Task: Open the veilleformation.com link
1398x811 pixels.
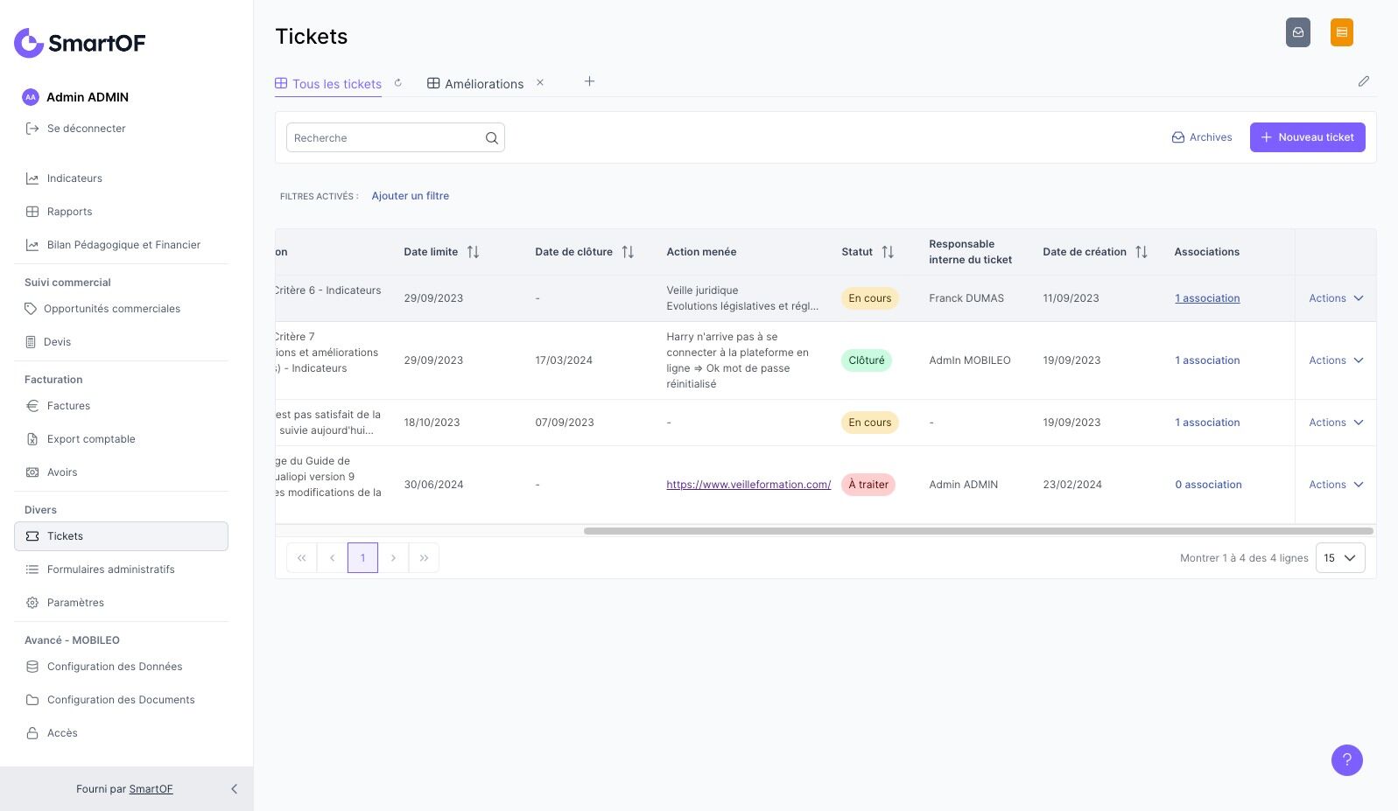Action: pos(748,485)
